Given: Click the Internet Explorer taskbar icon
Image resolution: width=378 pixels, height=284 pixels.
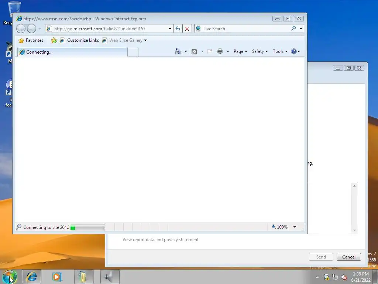Looking at the screenshot, I should pos(32,277).
